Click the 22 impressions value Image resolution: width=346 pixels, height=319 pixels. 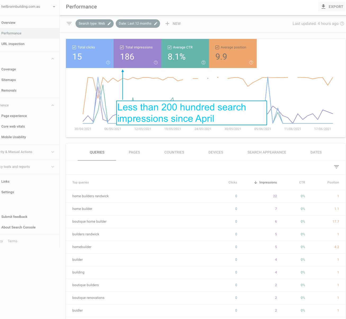click(275, 196)
